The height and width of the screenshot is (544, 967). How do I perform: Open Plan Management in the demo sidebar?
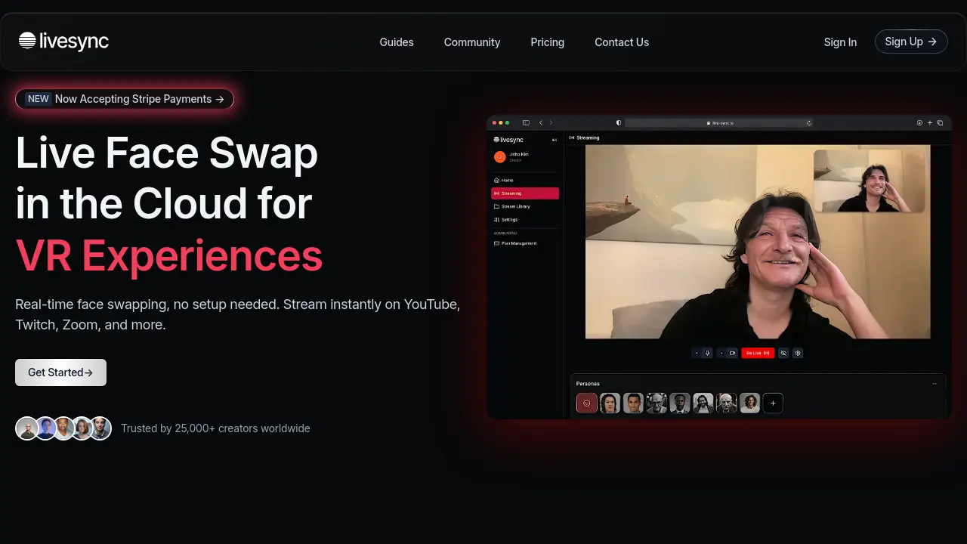coord(525,243)
